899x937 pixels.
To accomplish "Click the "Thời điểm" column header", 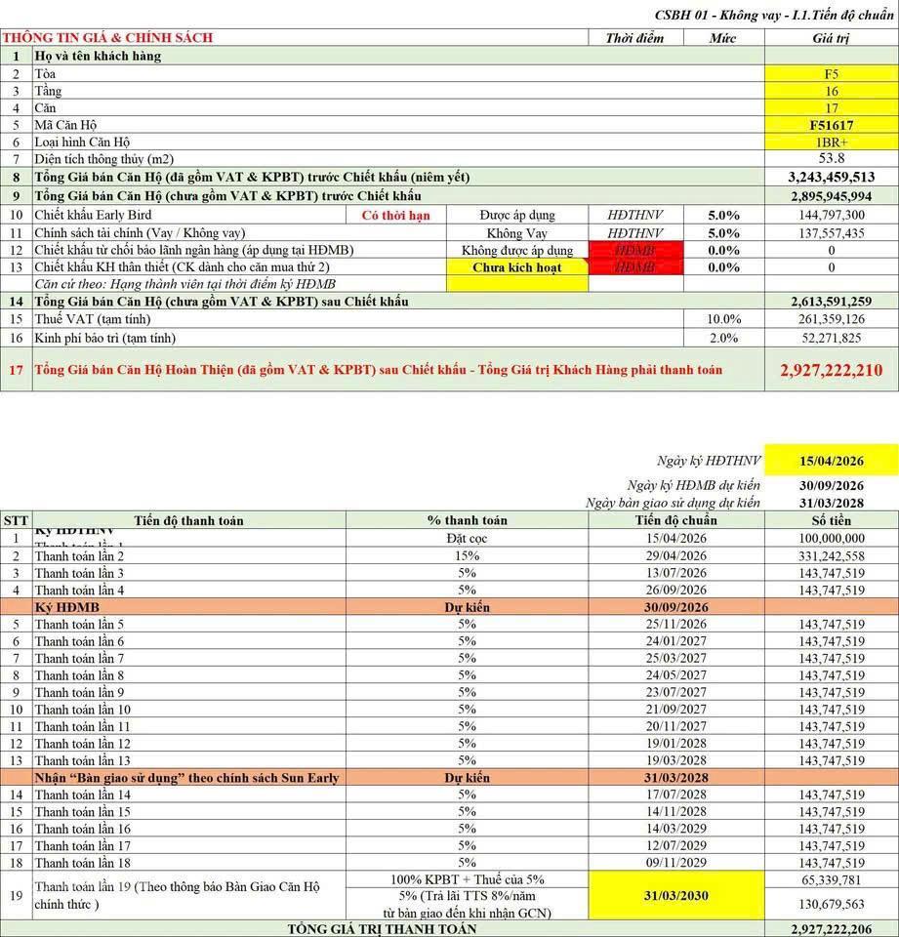I will (x=634, y=38).
